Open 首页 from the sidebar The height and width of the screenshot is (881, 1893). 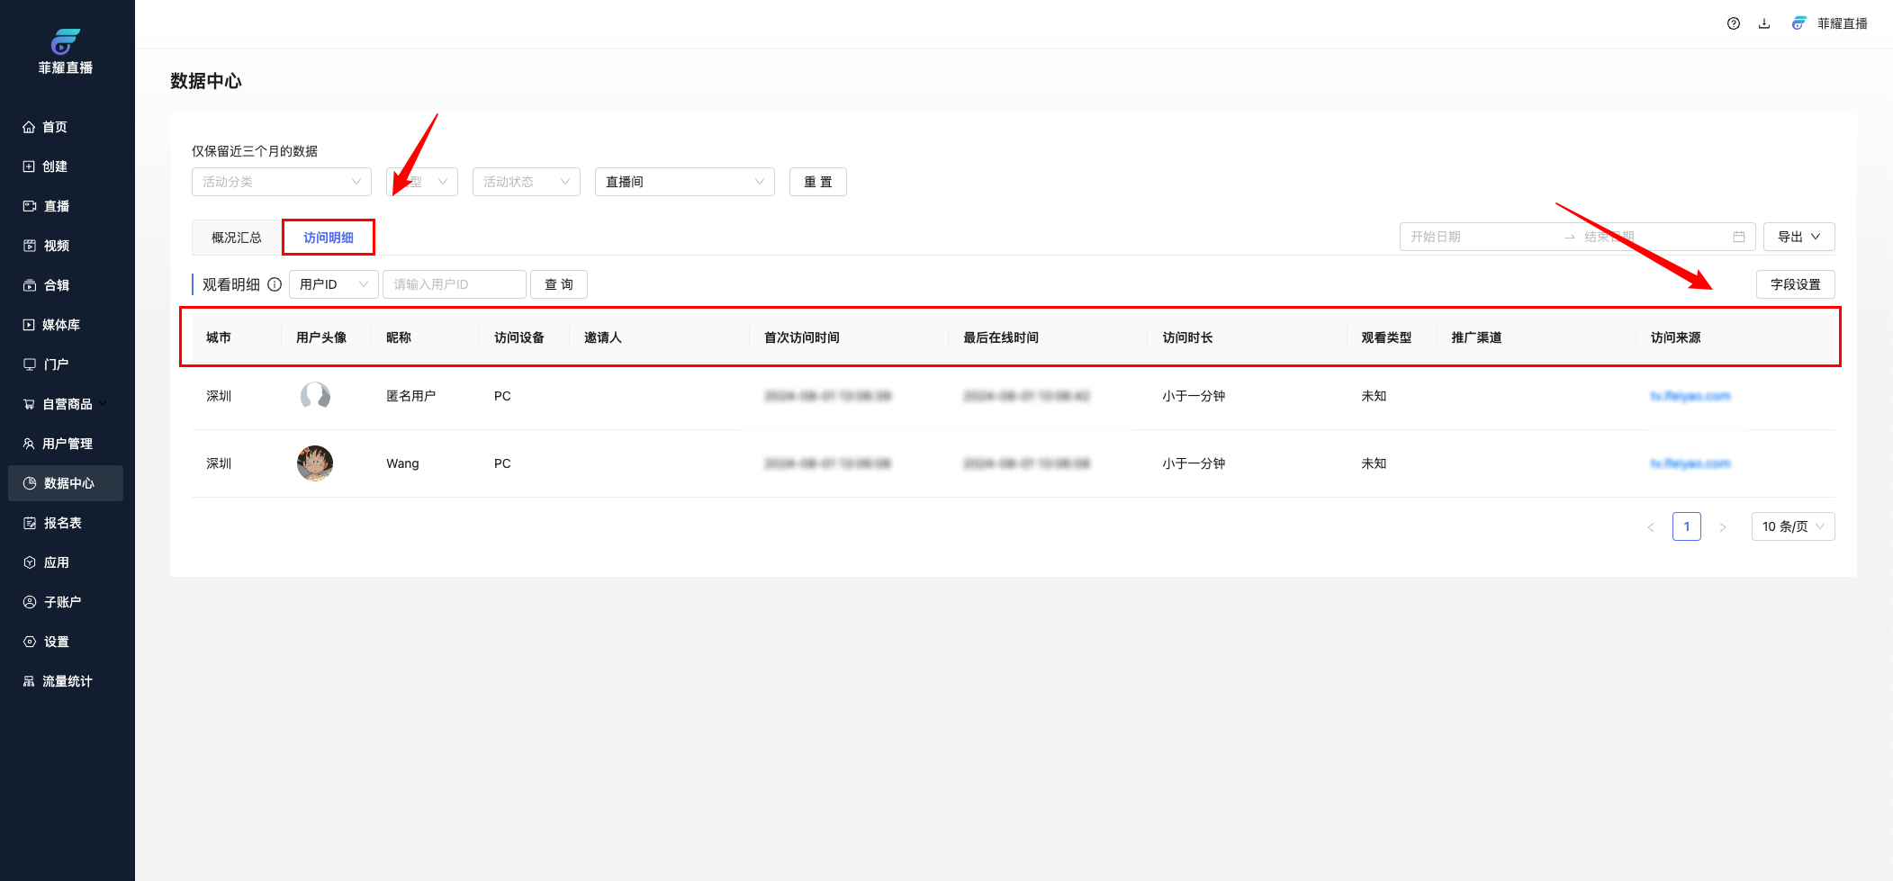[55, 127]
